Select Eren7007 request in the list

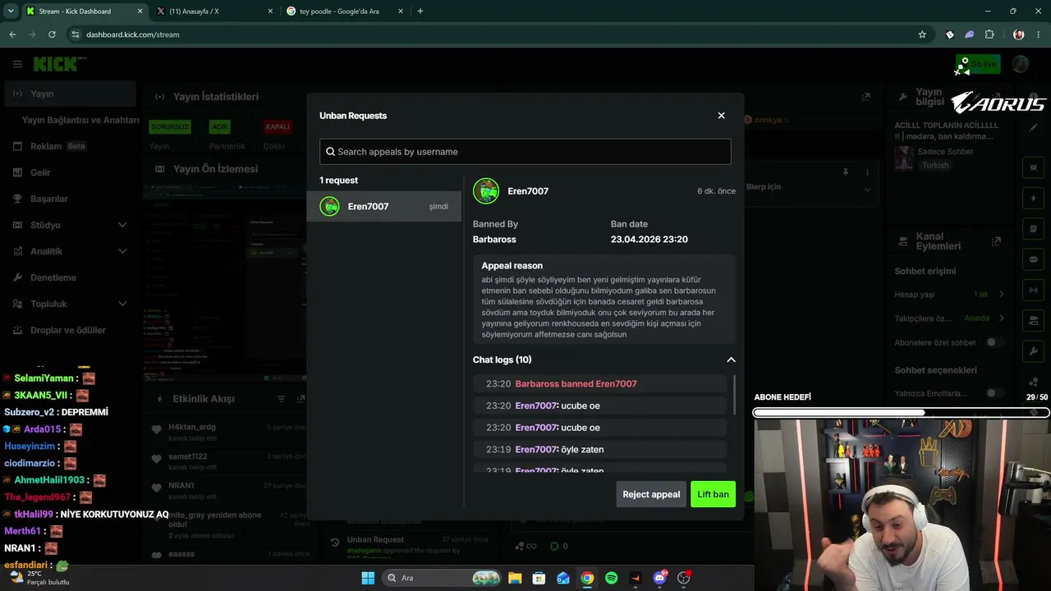[x=384, y=206]
